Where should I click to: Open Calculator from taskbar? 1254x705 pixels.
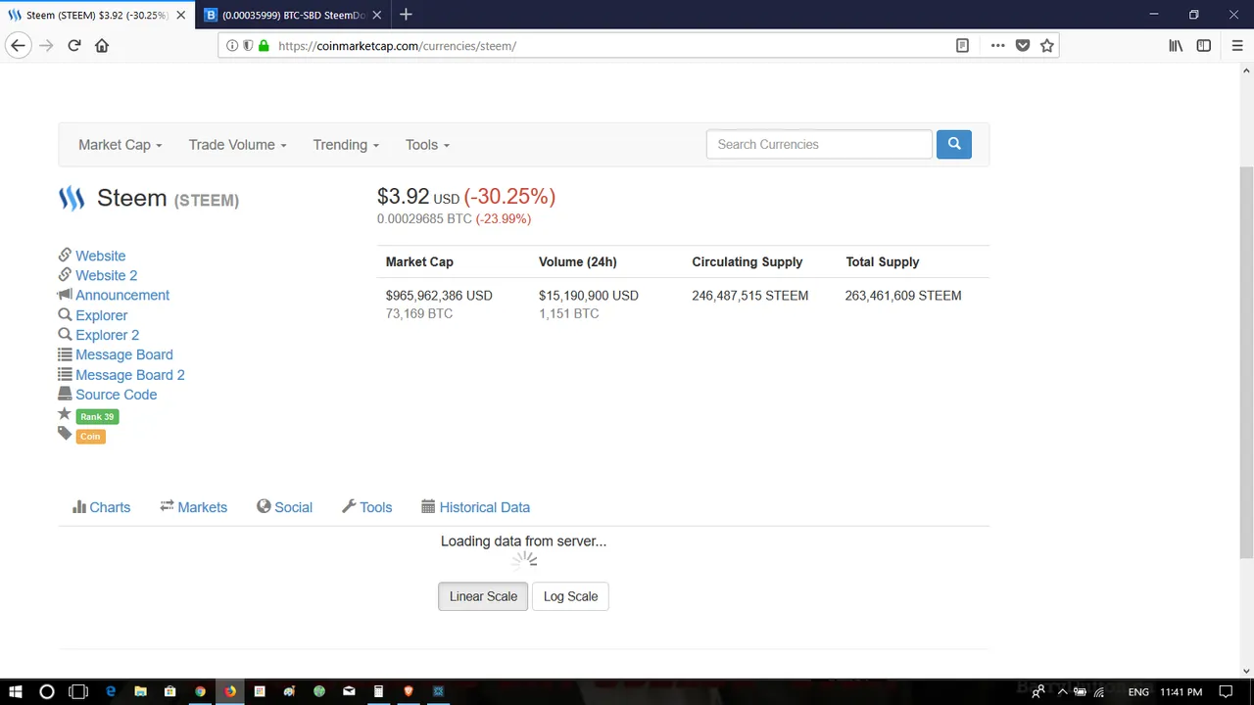click(x=378, y=691)
